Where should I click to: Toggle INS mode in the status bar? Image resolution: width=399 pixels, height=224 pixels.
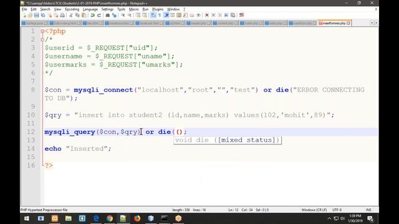(x=368, y=210)
